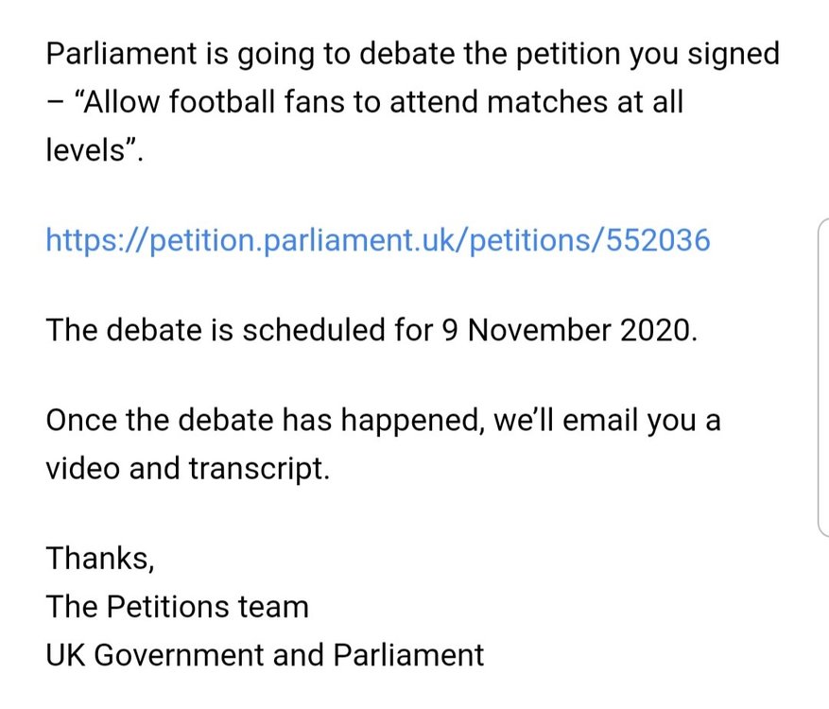Tap the edge panel handle on right side
The width and height of the screenshot is (829, 709).
823,378
